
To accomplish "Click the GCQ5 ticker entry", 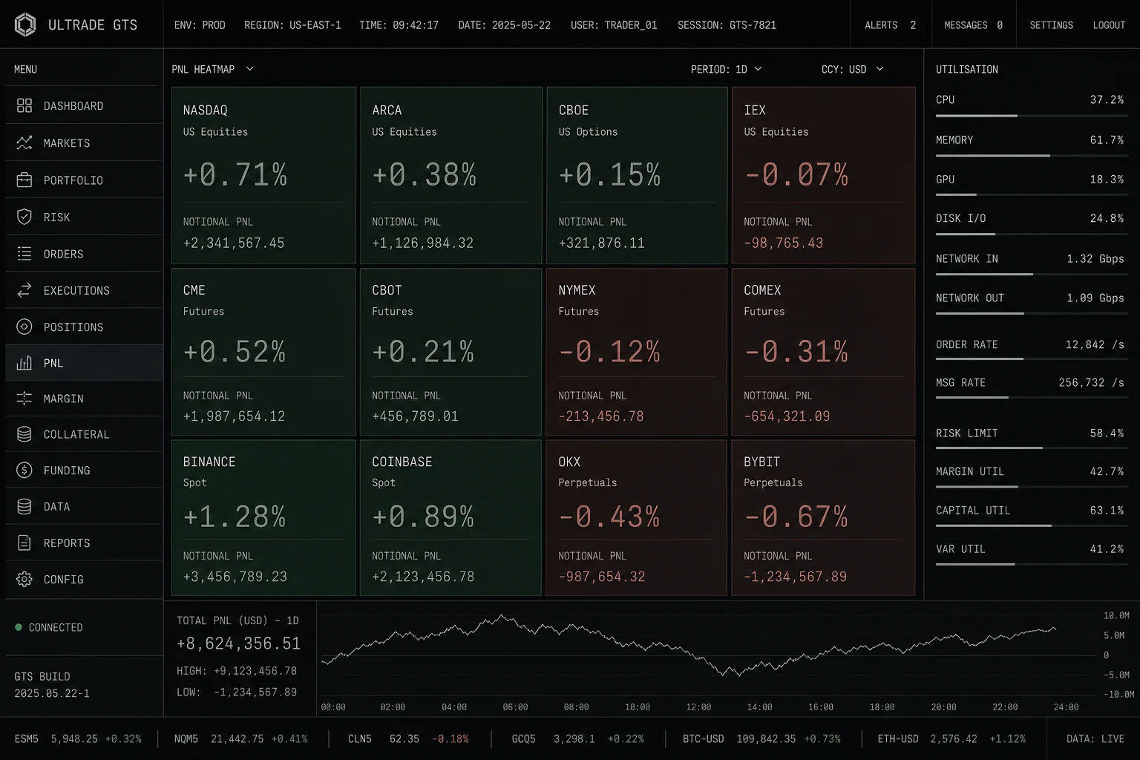I will tap(577, 739).
